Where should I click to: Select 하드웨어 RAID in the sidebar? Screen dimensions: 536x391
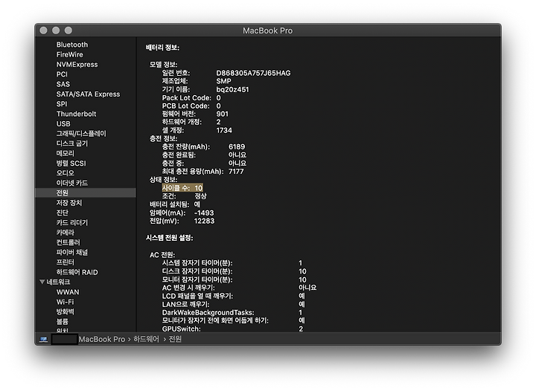(x=77, y=272)
